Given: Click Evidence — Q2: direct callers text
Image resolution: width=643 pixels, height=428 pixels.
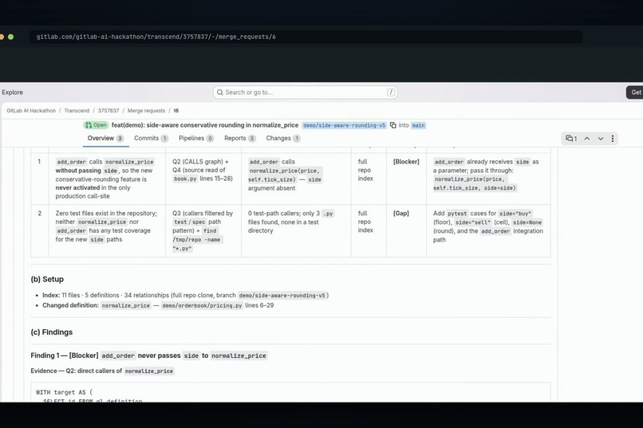Looking at the screenshot, I should [x=103, y=371].
